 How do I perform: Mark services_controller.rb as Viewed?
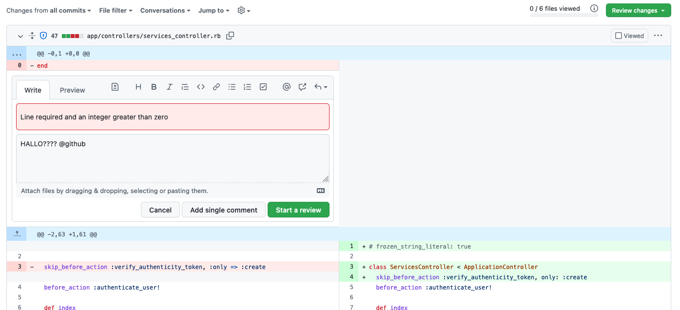point(629,35)
